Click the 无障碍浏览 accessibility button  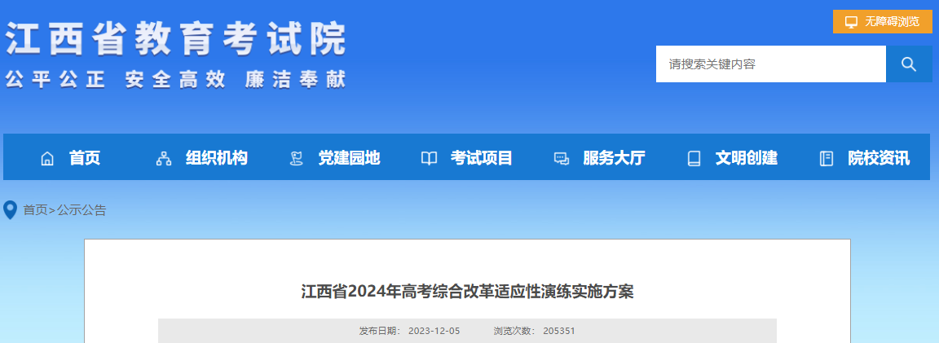click(x=882, y=21)
